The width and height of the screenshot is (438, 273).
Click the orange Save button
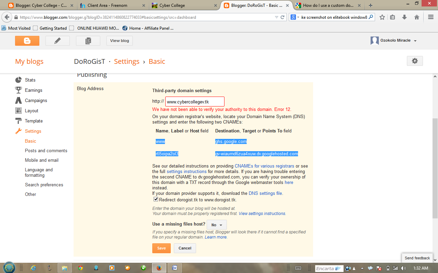point(162,248)
